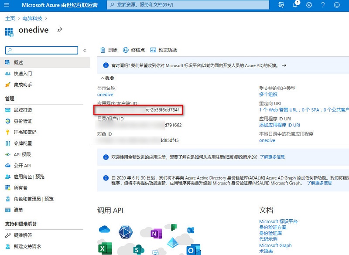Click the blue polyhedron icon in API graphic

126,232
